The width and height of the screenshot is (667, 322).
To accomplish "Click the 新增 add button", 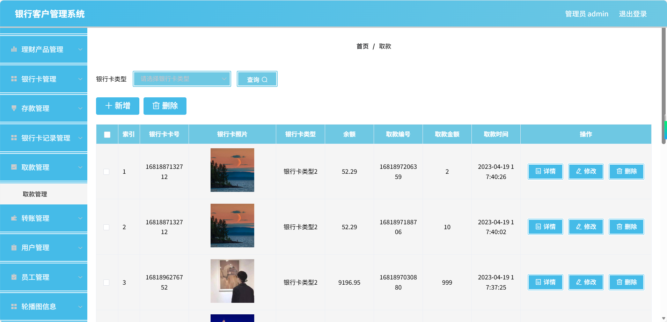I will tap(118, 106).
